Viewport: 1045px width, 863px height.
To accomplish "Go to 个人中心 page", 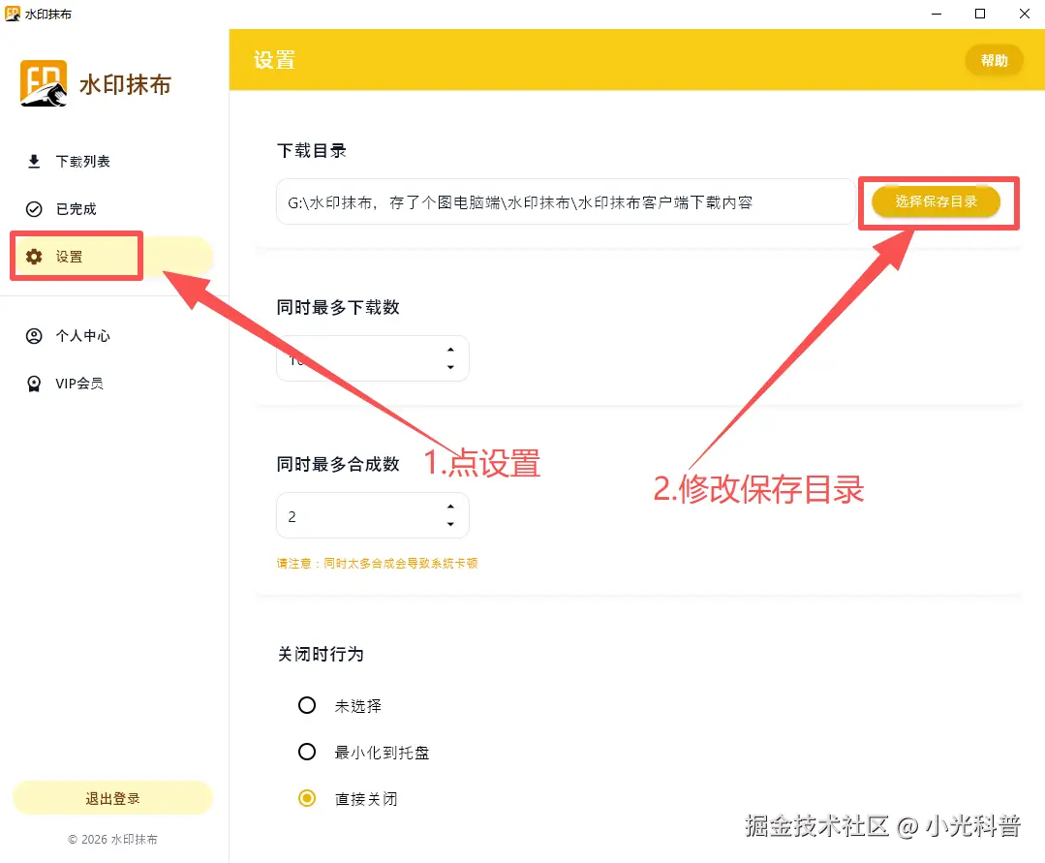I will click(112, 336).
